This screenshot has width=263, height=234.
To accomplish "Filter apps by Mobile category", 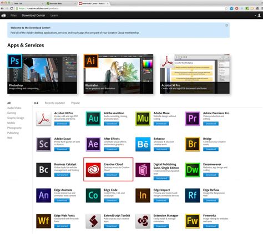I will click(11, 123).
